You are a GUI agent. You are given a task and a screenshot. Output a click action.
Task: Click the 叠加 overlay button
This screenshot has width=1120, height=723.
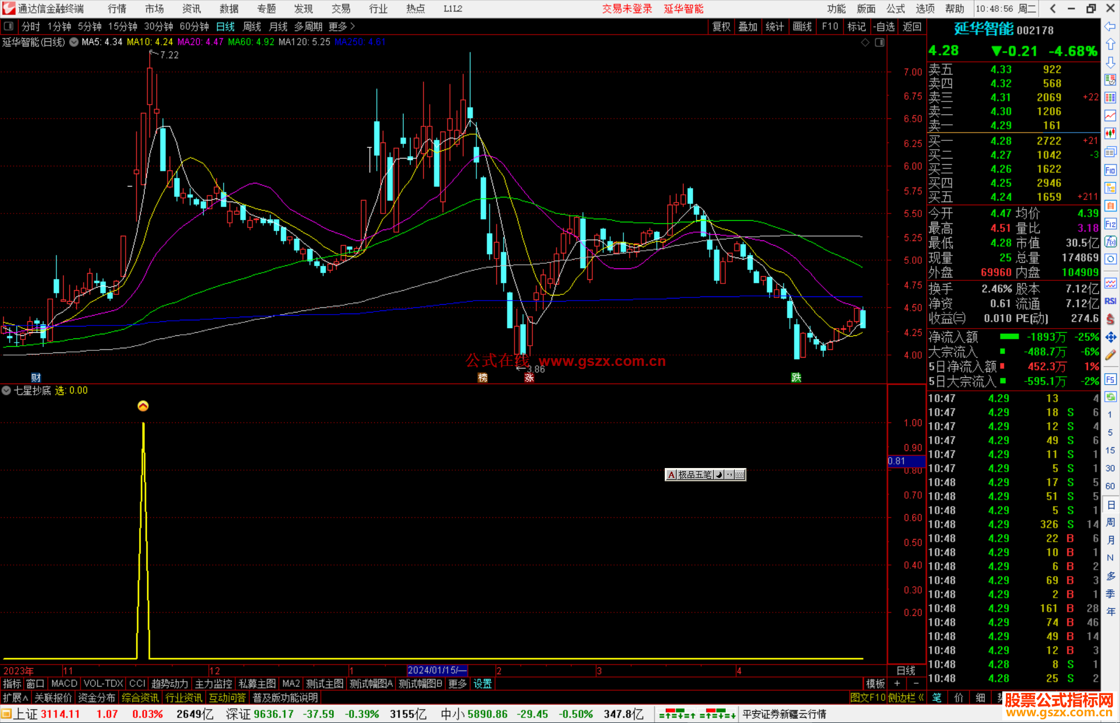748,26
